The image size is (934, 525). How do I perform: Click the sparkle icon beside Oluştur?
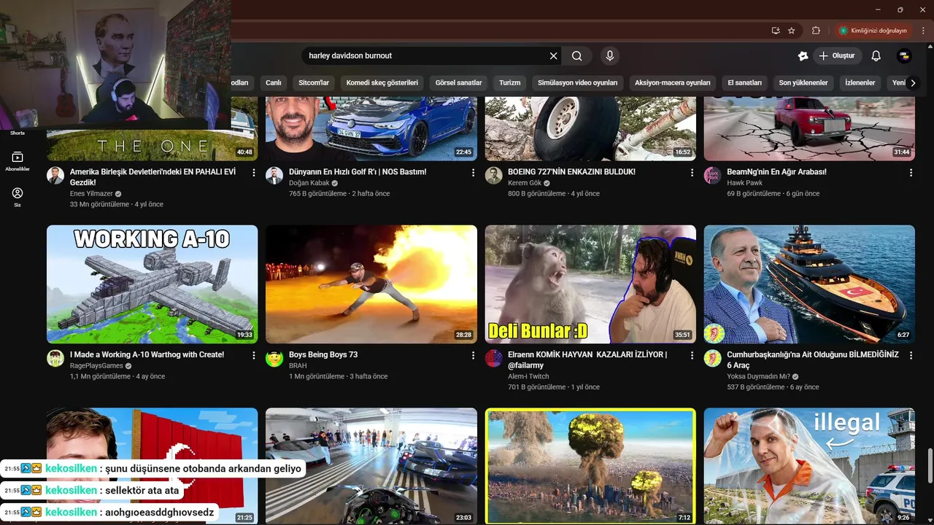(x=803, y=56)
